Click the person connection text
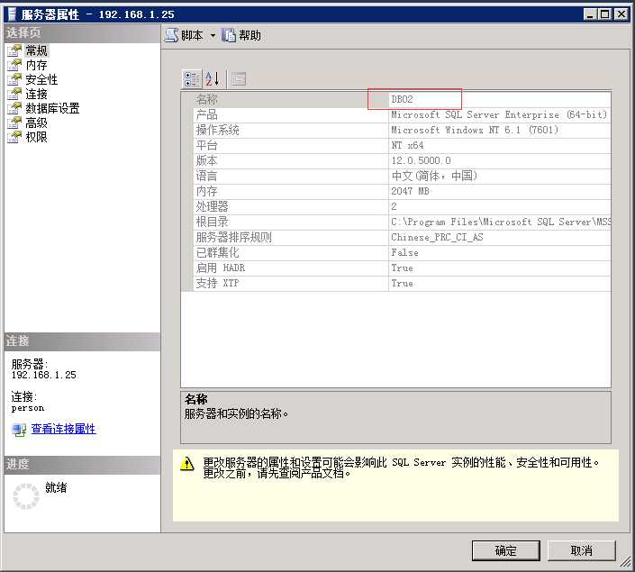The height and width of the screenshot is (572, 635). (28, 408)
